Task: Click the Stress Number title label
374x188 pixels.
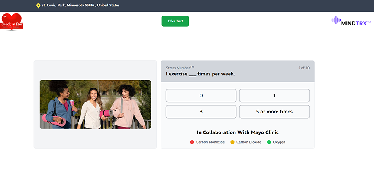Action: click(180, 68)
